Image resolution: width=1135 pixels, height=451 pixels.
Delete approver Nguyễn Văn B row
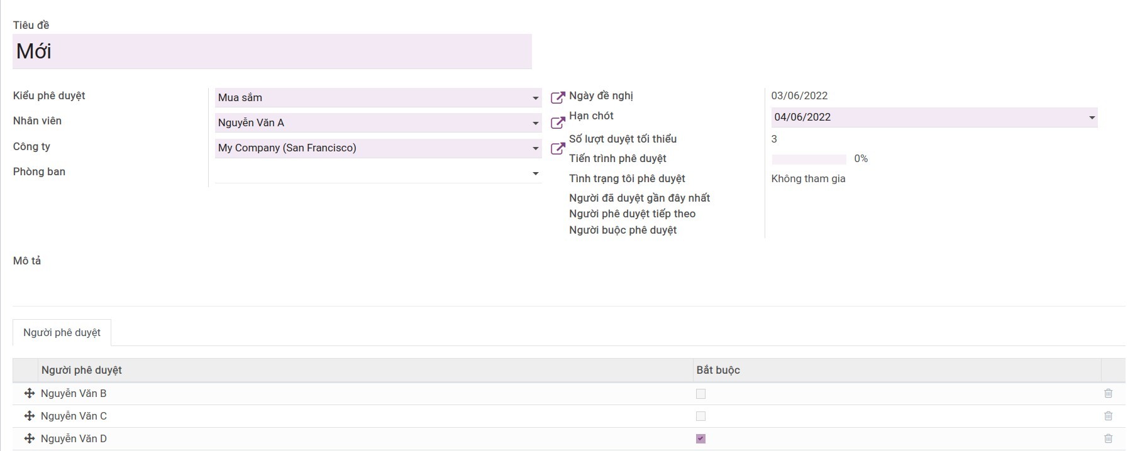(x=1108, y=393)
